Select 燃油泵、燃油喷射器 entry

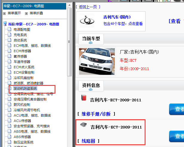[29, 83]
